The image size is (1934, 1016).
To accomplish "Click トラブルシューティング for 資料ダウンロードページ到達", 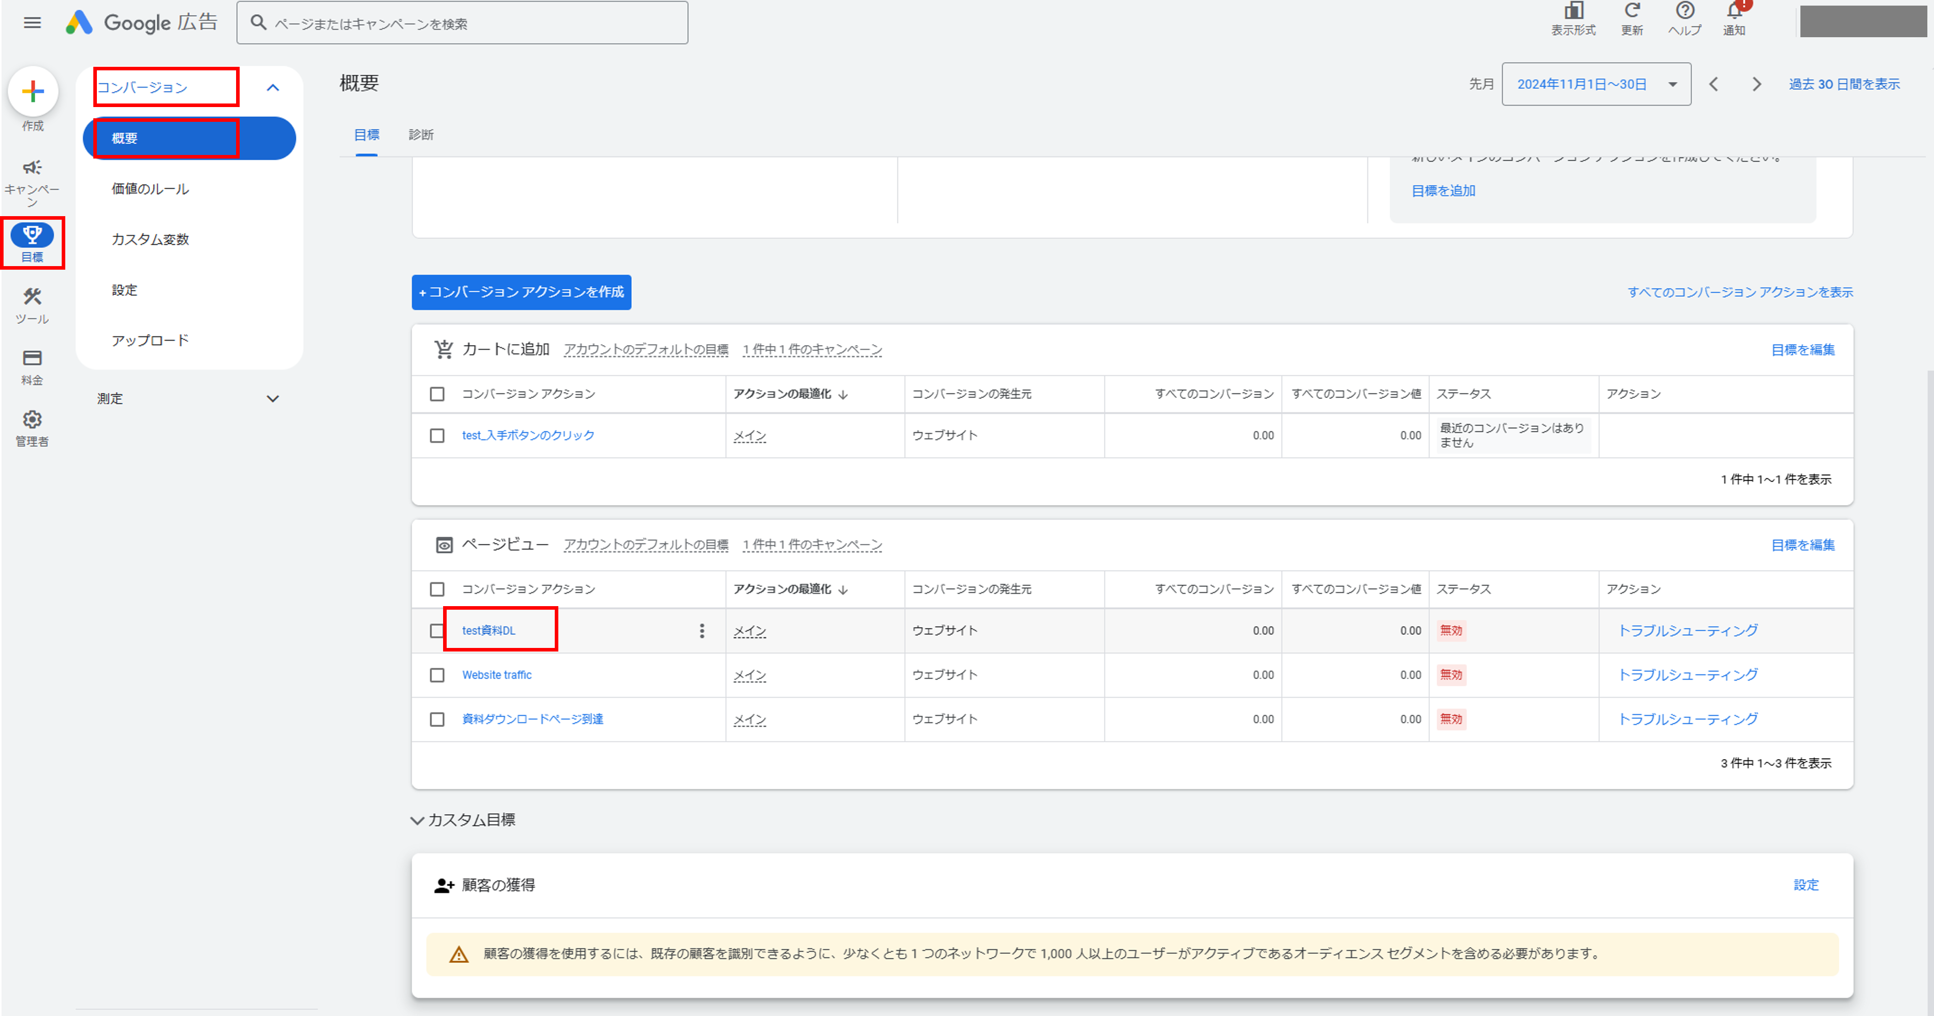I will pyautogui.click(x=1688, y=720).
